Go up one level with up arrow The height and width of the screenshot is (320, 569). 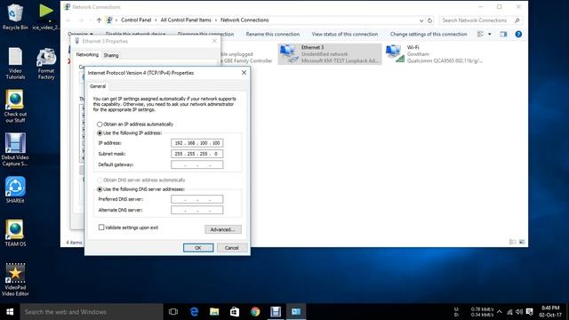[99, 20]
